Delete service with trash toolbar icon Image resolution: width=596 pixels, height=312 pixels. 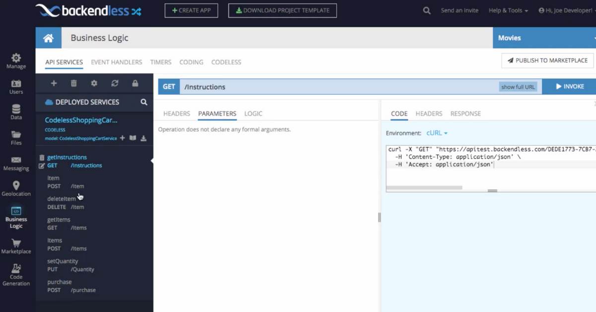tap(74, 83)
